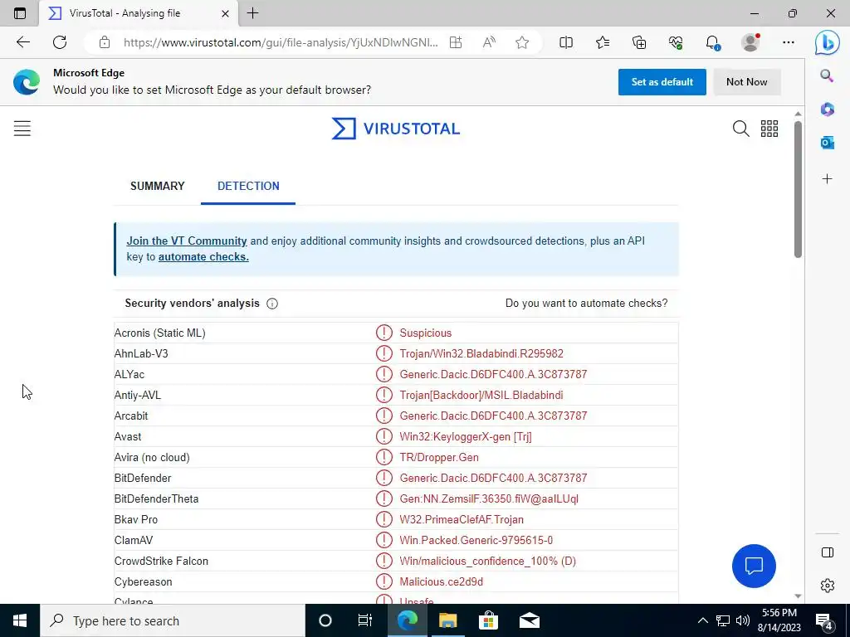Click the Win.Packed.Generic-9795615-0 result
Image resolution: width=850 pixels, height=637 pixels.
[x=476, y=540]
